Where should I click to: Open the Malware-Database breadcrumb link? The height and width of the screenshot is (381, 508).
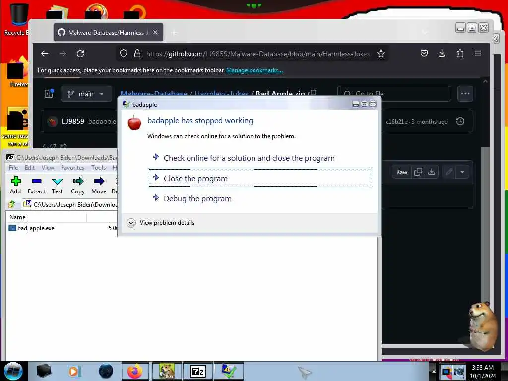(154, 94)
